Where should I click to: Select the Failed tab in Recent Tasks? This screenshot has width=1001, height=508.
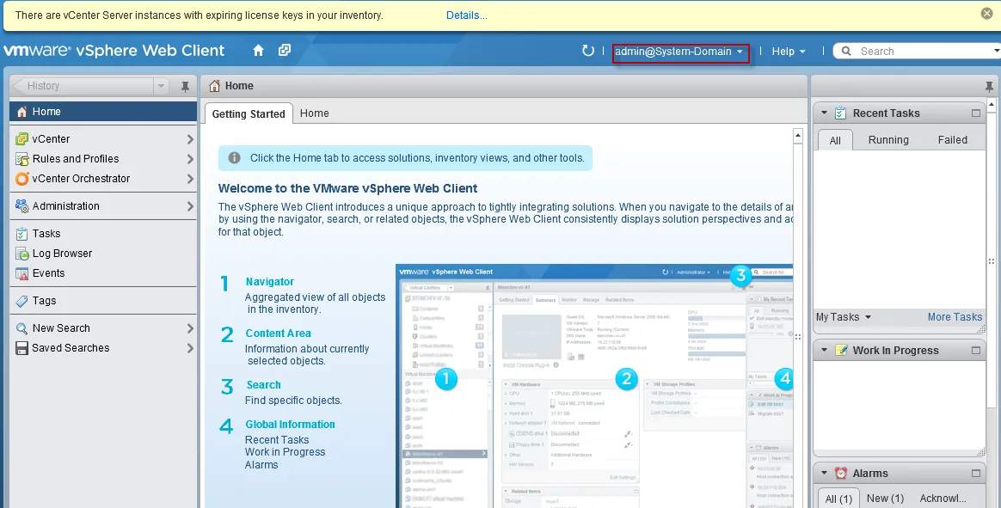953,140
